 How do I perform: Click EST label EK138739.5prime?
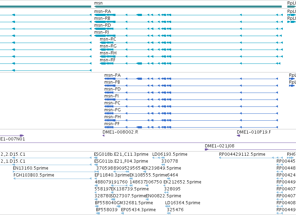tap(130, 189)
